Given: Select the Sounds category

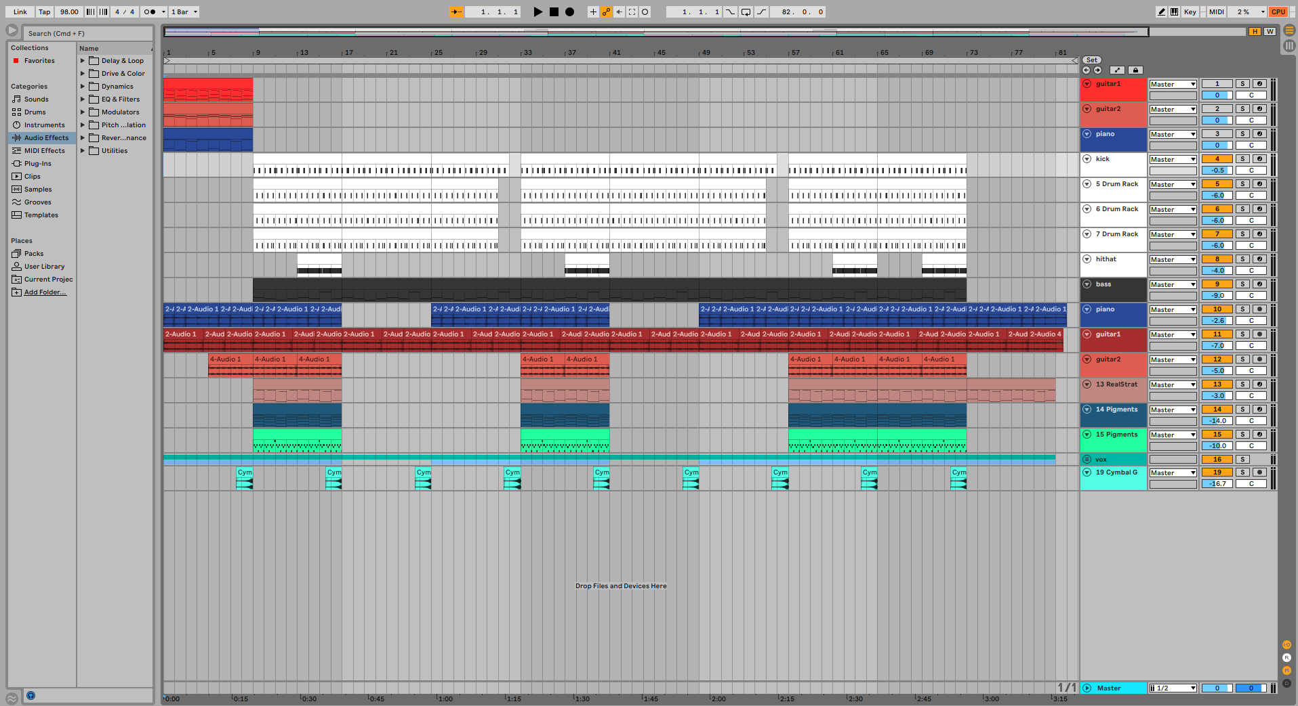Looking at the screenshot, I should pos(36,99).
